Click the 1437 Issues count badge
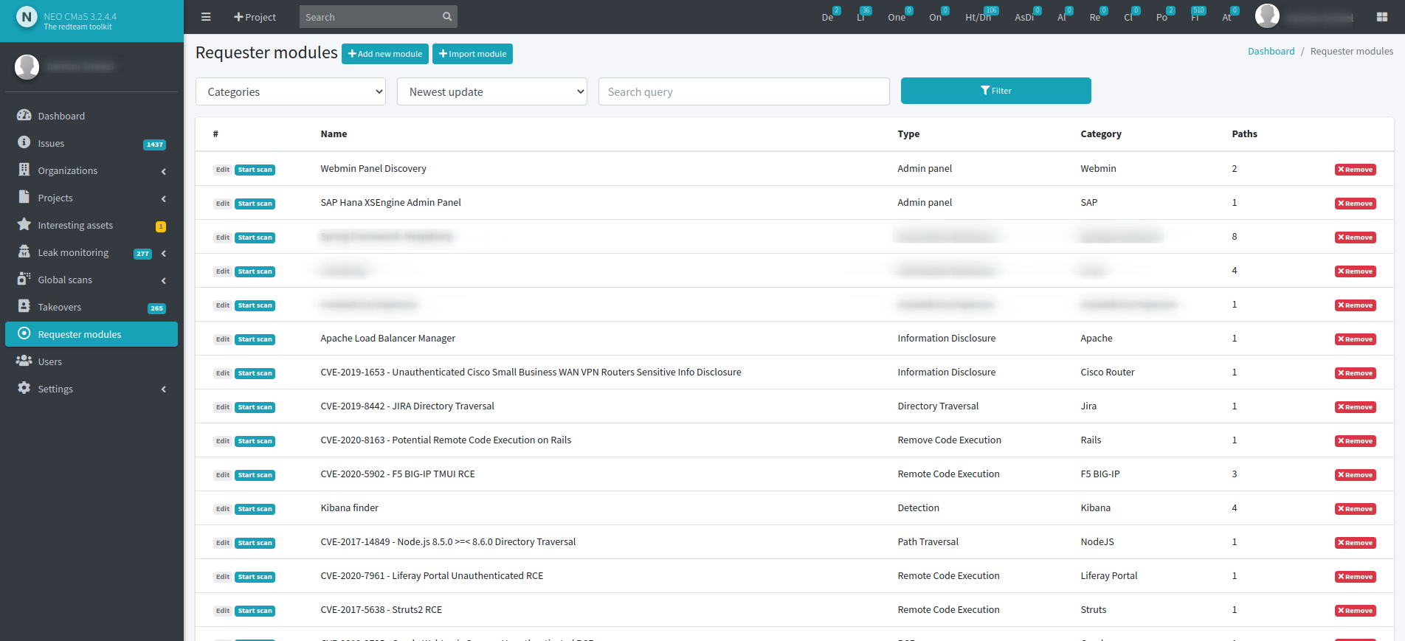1405x641 pixels. tap(154, 145)
